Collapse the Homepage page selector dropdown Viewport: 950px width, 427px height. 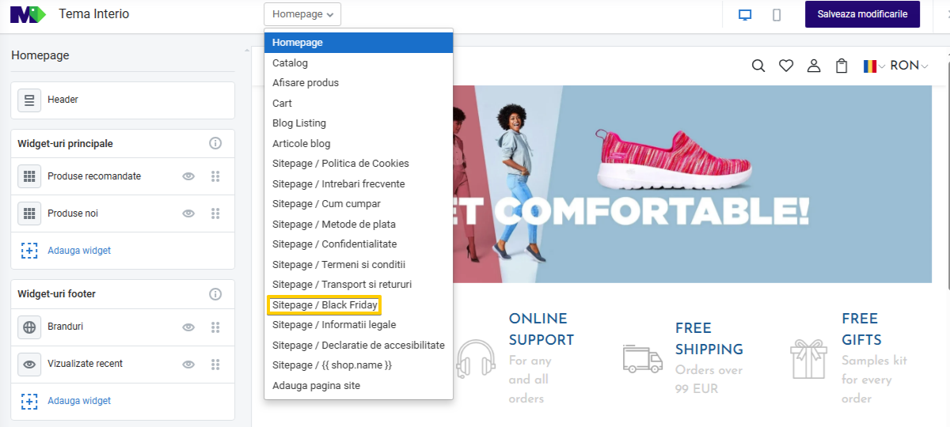click(302, 14)
